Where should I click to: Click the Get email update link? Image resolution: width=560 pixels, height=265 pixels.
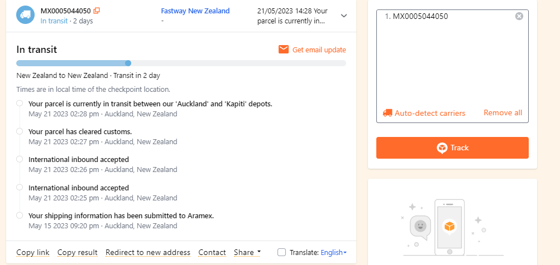click(319, 50)
